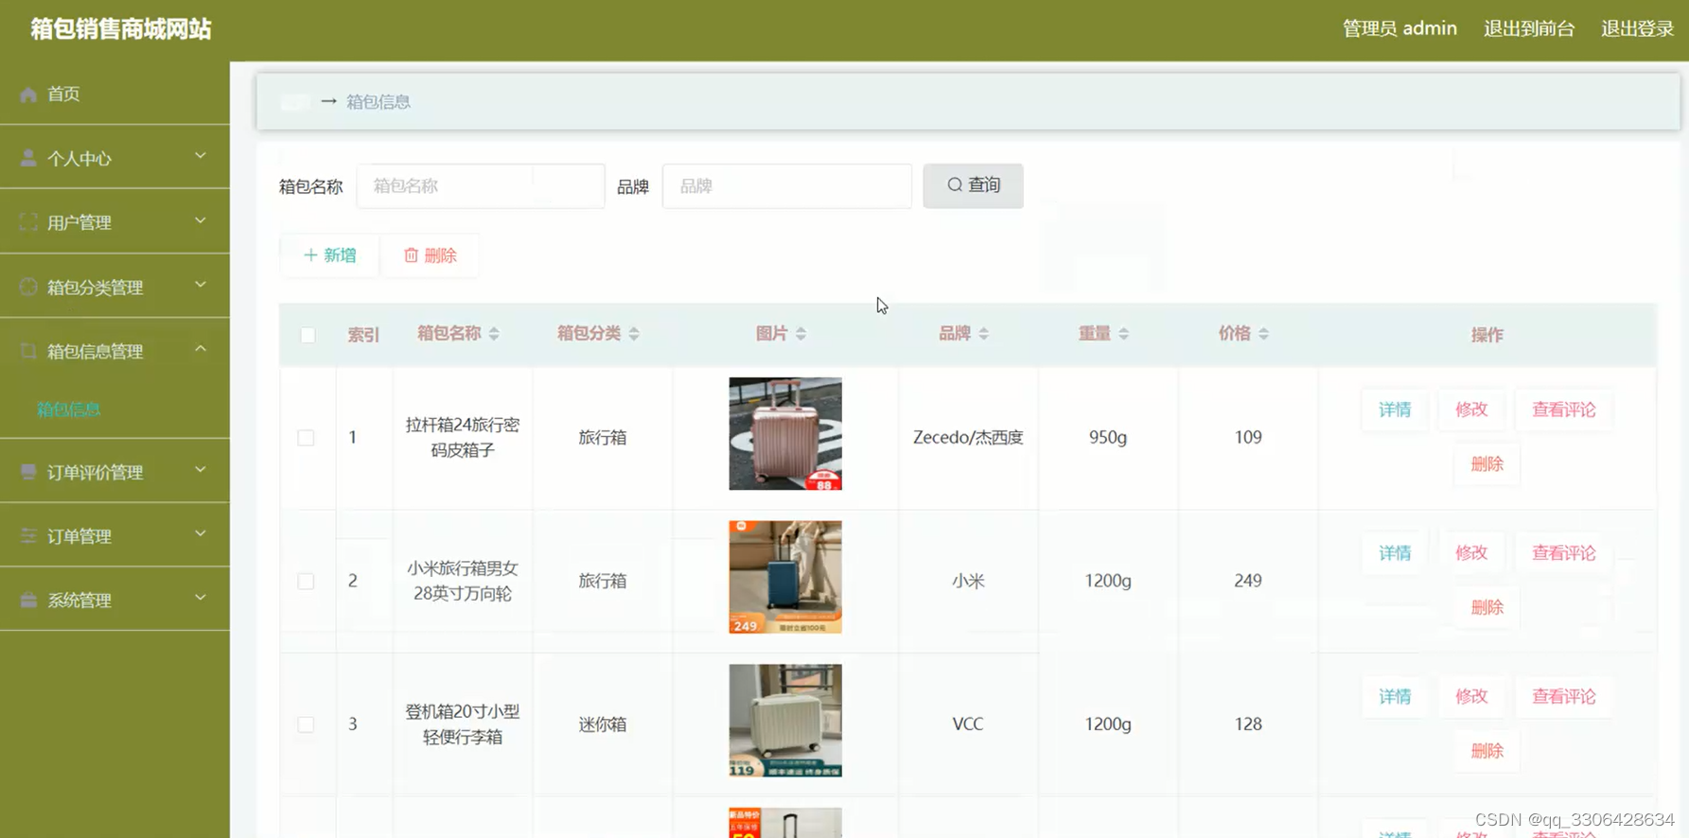Check the row 2 小米旅行箱 checkbox

[x=306, y=581]
